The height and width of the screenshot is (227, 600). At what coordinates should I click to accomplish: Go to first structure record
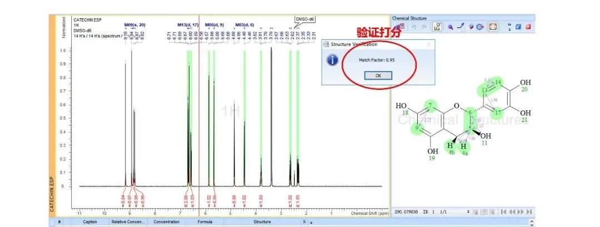pyautogui.click(x=503, y=211)
